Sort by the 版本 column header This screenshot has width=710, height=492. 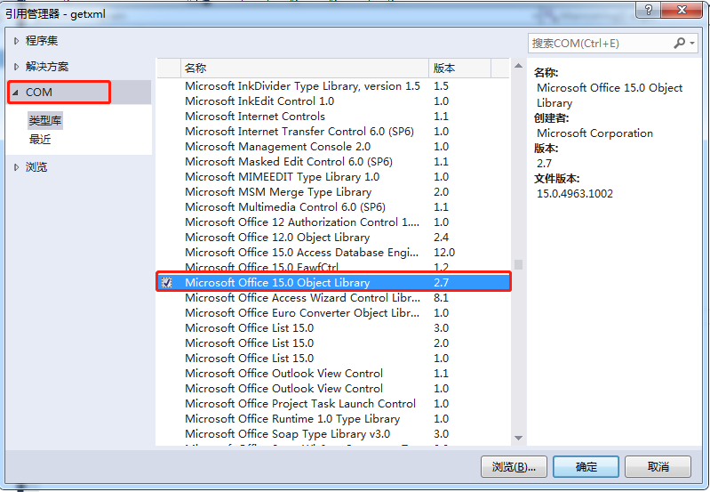(459, 68)
